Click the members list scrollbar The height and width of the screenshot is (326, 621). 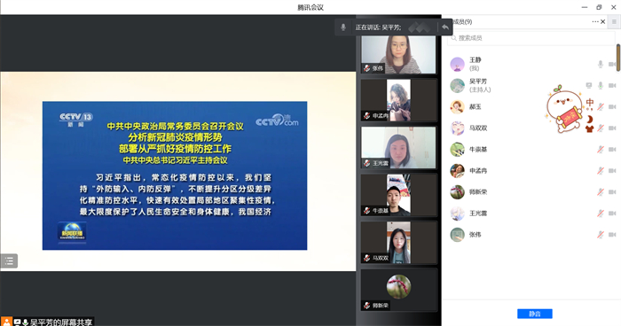point(618,58)
